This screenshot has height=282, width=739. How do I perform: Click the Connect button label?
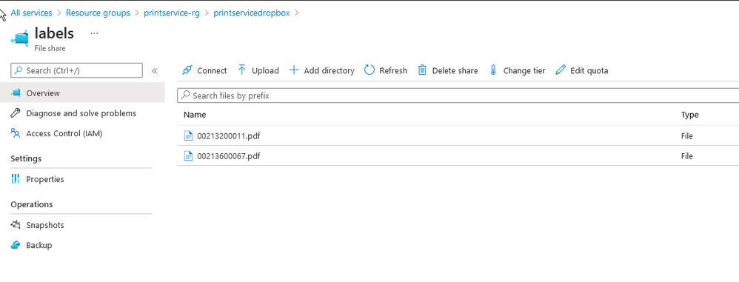click(x=212, y=70)
